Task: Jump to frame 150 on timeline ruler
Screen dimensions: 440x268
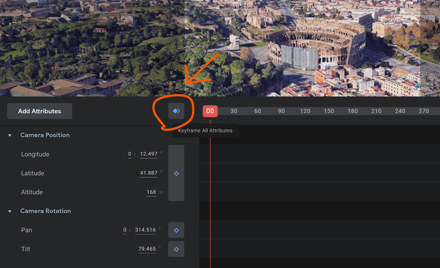Action: [329, 111]
